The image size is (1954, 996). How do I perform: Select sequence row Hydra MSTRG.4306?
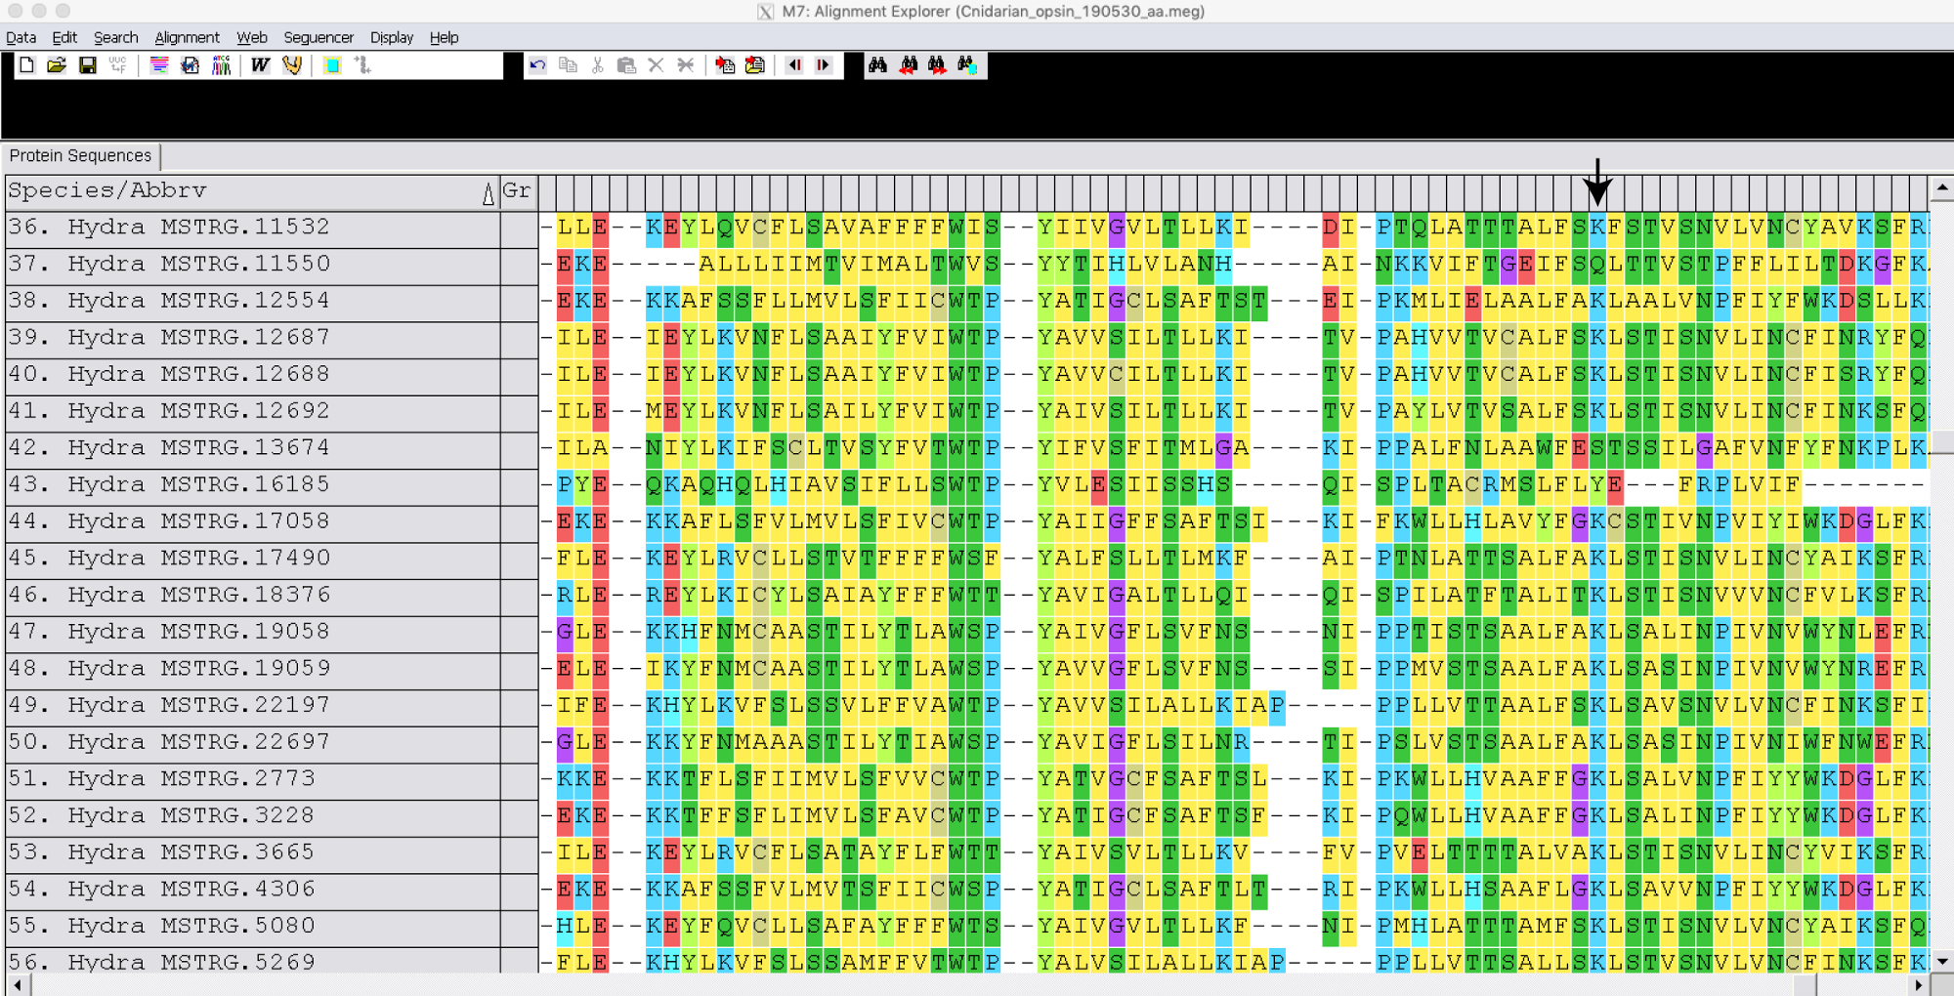pos(252,891)
